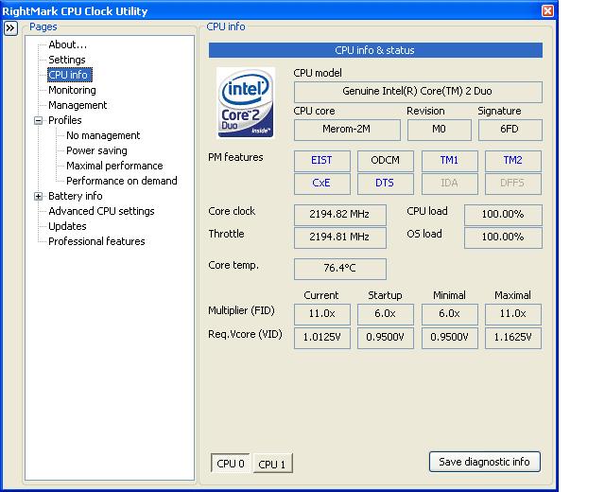Click the Startup multiplier 6.0x value

click(x=385, y=314)
